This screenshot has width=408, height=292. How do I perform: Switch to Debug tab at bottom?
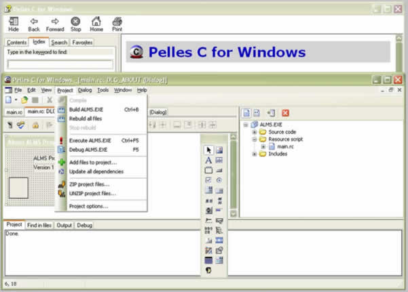pos(85,225)
